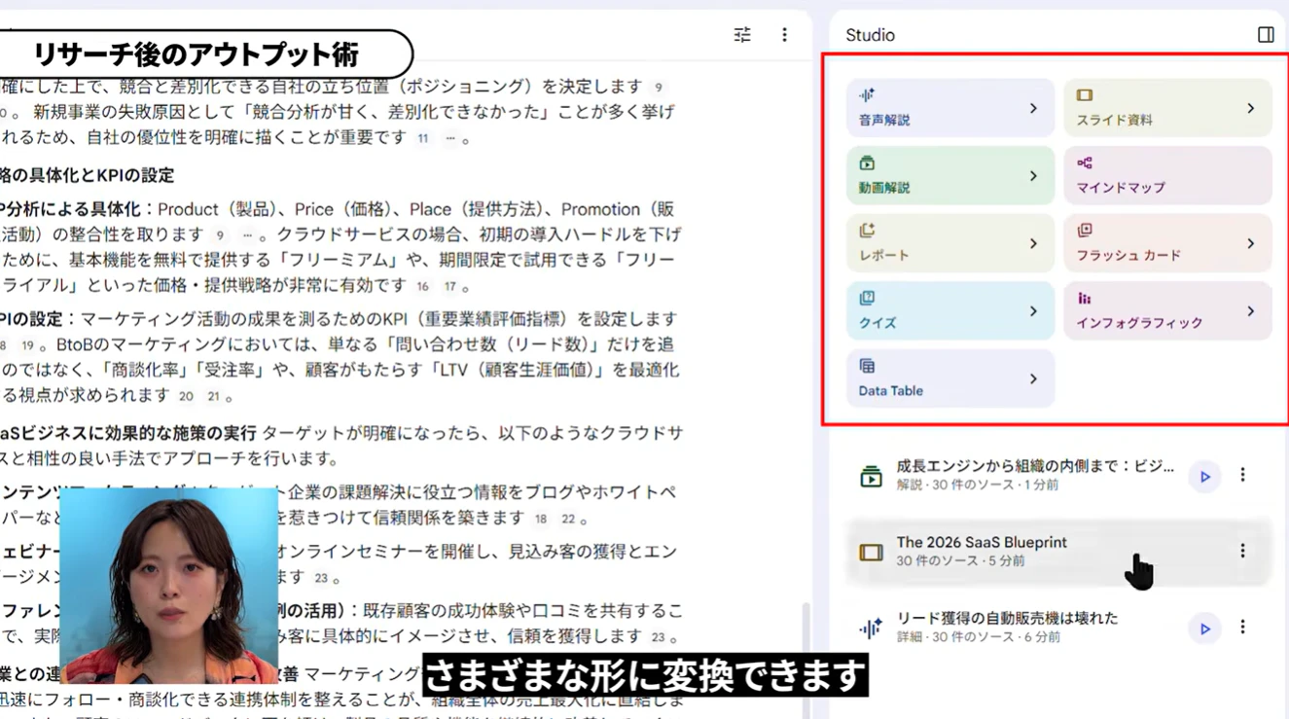1289x719 pixels.
Task: Open chat settings sliders icon
Action: click(x=742, y=35)
